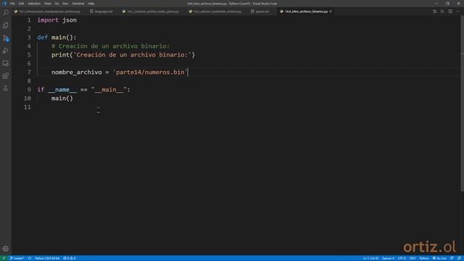Open the Run and Debug view
The height and width of the screenshot is (261, 464).
pyautogui.click(x=6, y=51)
